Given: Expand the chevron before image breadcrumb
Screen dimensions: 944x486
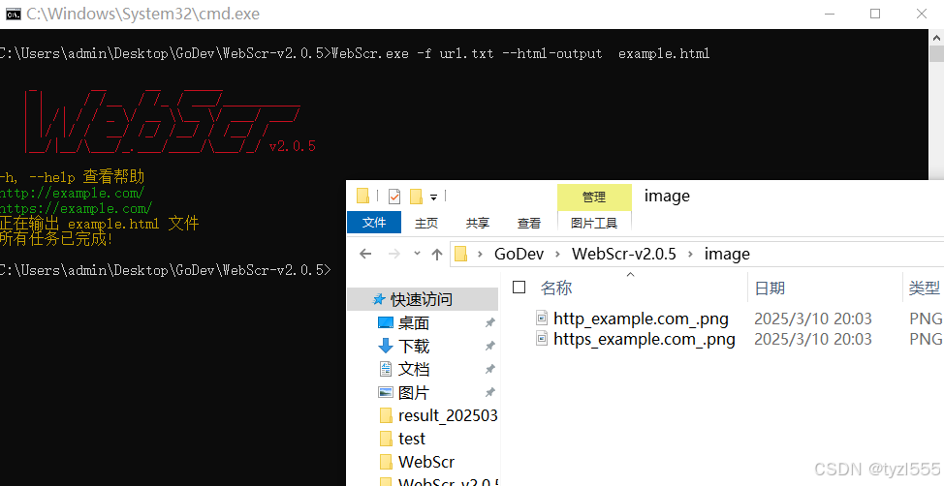Looking at the screenshot, I should [690, 255].
